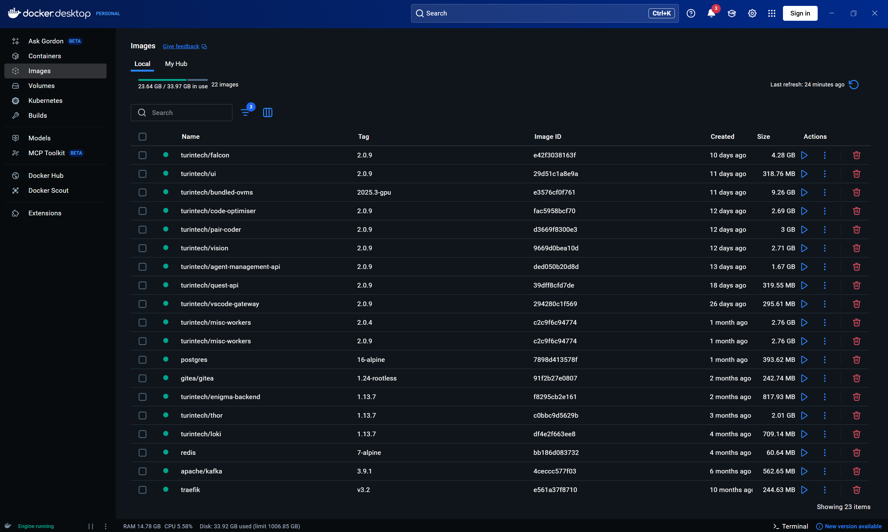Open Docker Desktop settings gear
The image size is (888, 532).
[752, 13]
